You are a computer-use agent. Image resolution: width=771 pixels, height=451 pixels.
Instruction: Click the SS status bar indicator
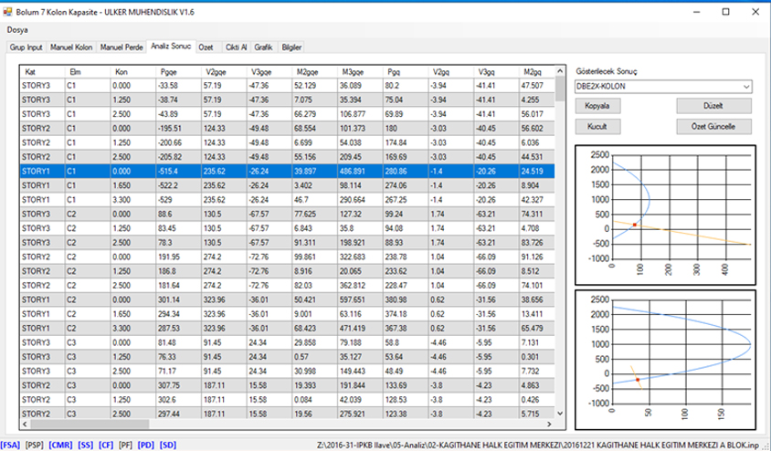click(86, 446)
